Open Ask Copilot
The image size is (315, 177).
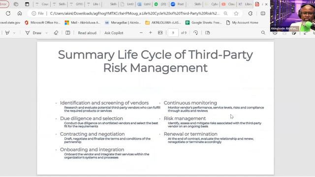click(x=114, y=33)
